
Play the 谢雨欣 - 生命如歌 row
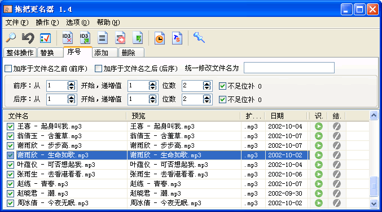tap(319, 155)
